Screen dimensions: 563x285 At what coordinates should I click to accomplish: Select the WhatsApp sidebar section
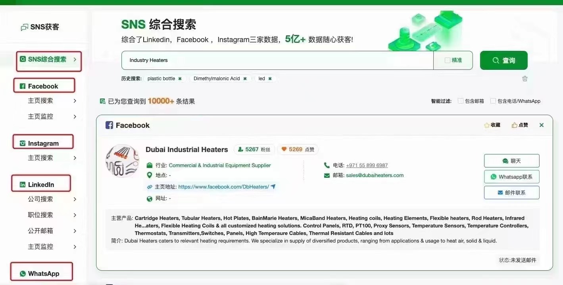click(x=41, y=272)
